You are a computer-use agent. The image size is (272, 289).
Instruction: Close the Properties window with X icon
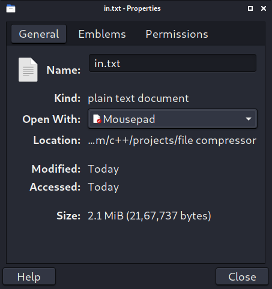coord(264,8)
